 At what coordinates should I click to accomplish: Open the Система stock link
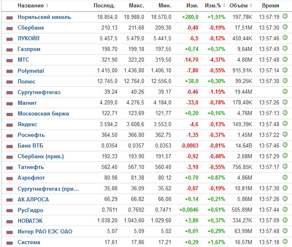coord(29,242)
